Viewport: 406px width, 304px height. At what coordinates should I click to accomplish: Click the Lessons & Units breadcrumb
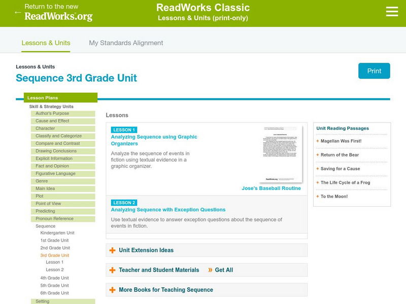[35, 67]
